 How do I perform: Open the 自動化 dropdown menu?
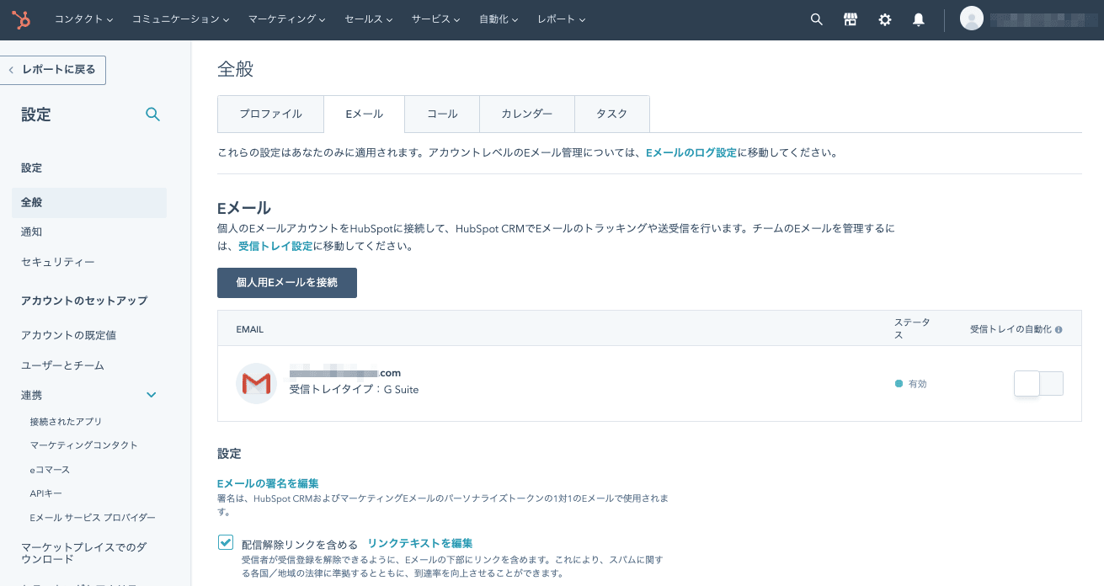coord(499,19)
